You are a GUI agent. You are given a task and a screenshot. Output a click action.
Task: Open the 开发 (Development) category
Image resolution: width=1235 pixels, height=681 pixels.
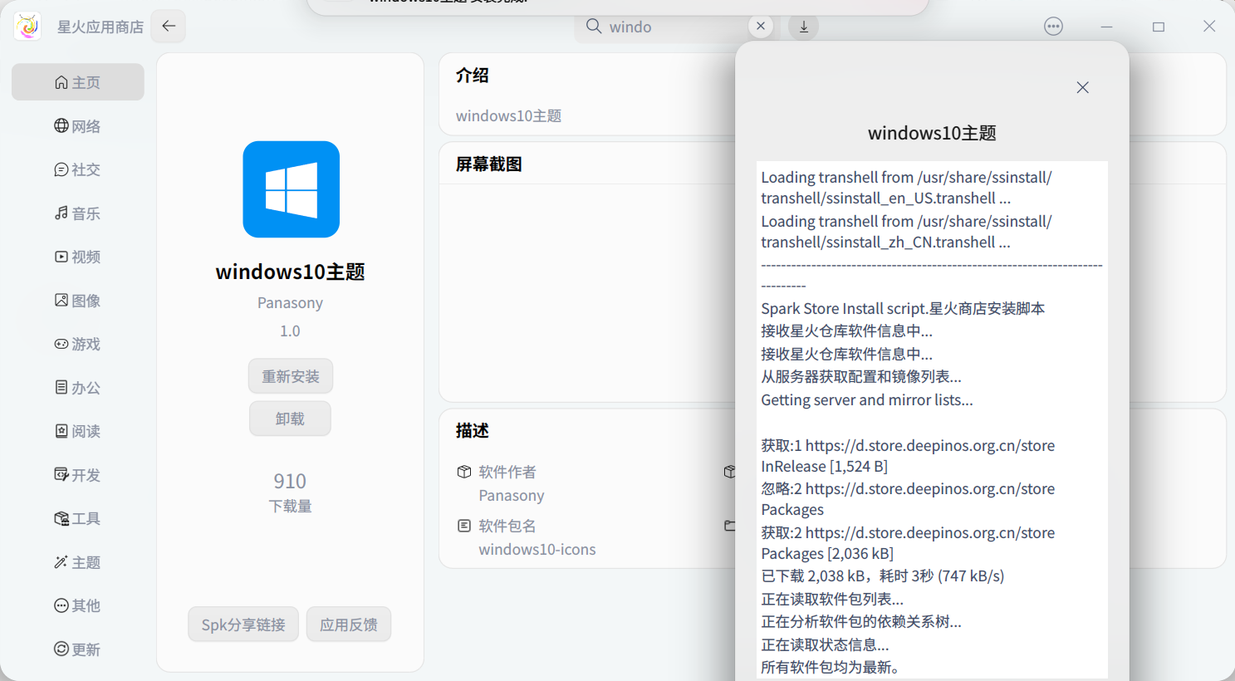click(x=77, y=474)
